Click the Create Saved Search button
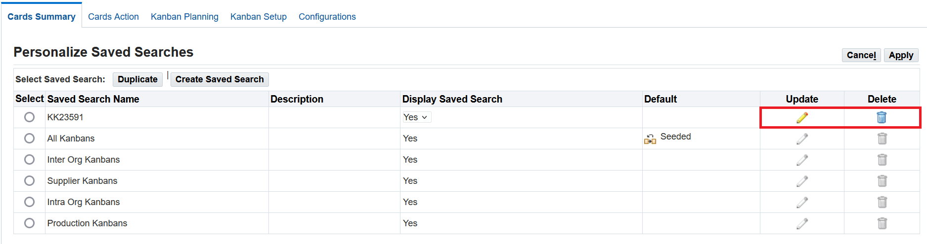Image resolution: width=927 pixels, height=244 pixels. (220, 79)
